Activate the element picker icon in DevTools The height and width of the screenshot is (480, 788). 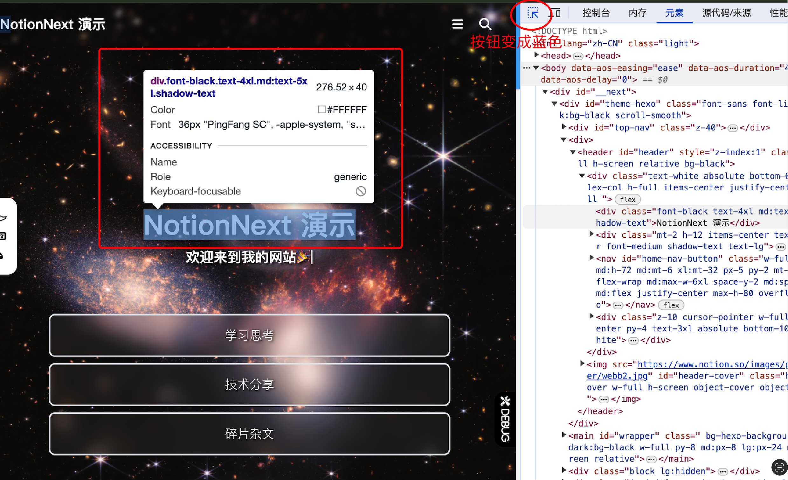(x=533, y=13)
